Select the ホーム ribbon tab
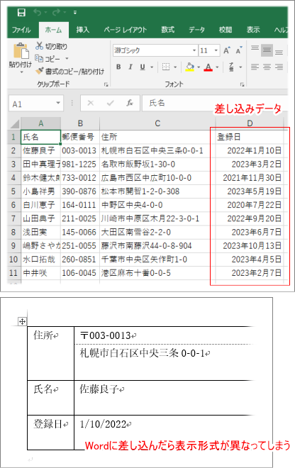This screenshot has height=468, width=295. 53,30
